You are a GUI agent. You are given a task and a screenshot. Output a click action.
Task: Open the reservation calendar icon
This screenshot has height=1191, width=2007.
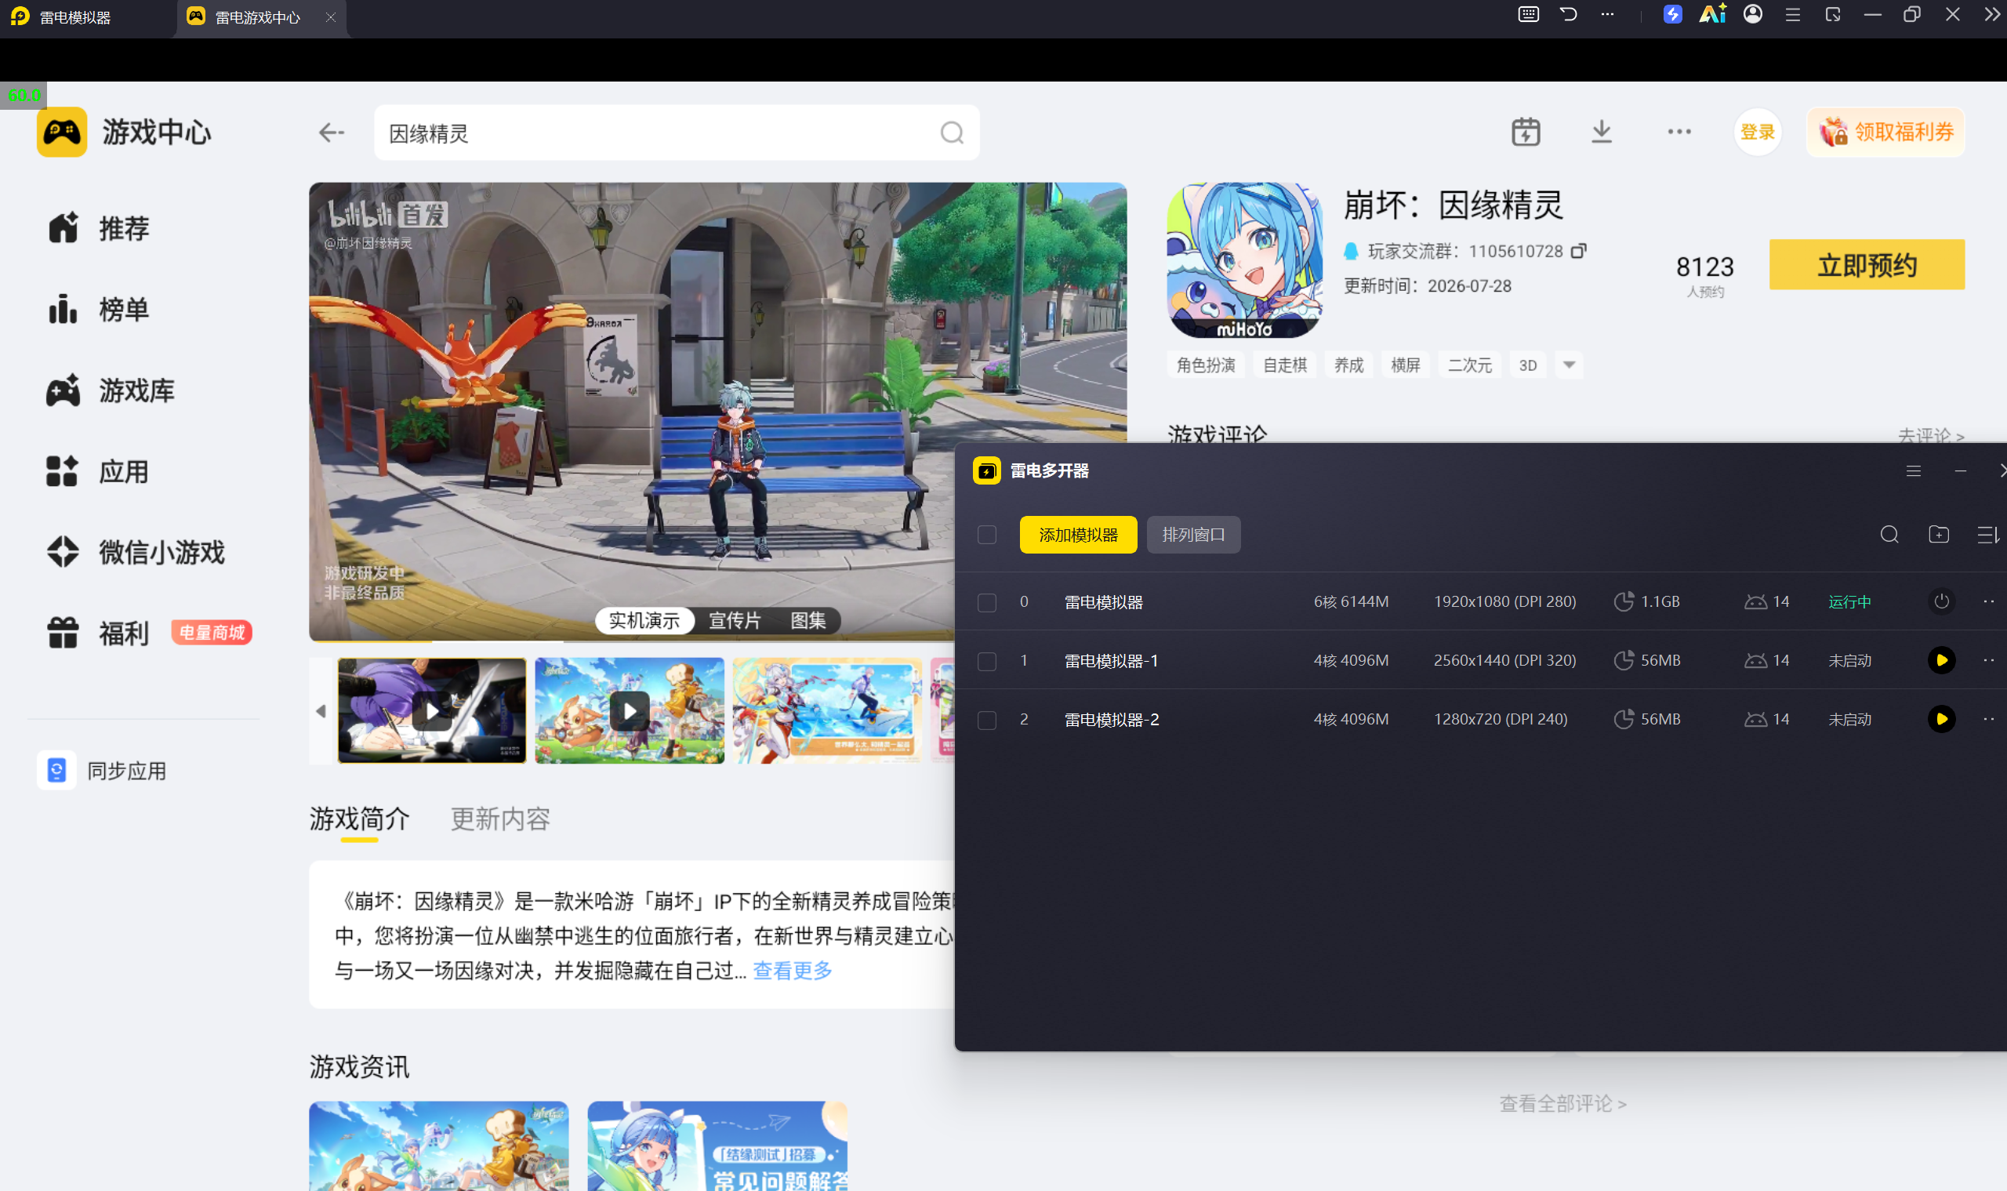(x=1526, y=132)
